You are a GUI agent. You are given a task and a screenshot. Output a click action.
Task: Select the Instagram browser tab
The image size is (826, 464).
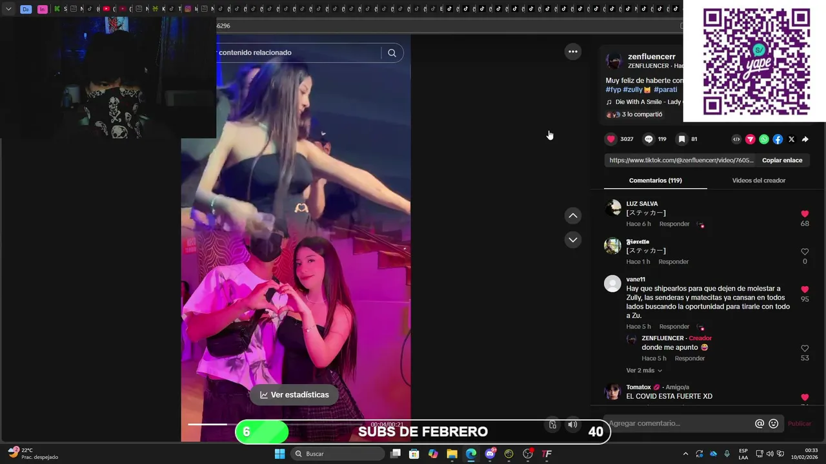[x=188, y=9]
